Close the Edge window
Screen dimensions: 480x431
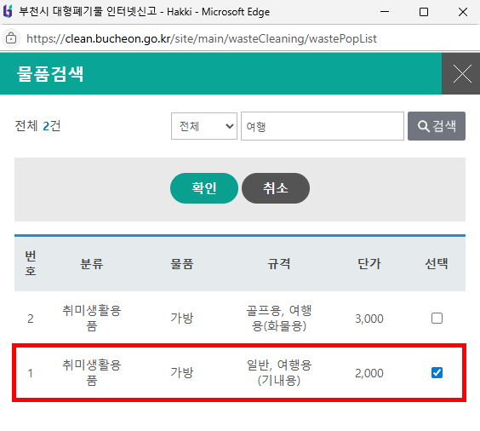[463, 12]
